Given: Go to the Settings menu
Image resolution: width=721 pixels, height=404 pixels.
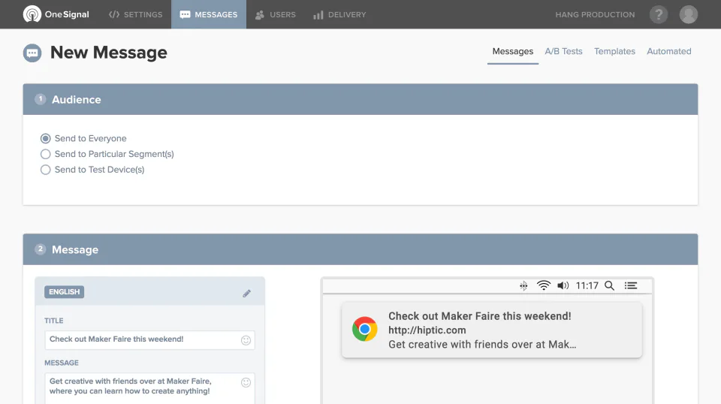Looking at the screenshot, I should pyautogui.click(x=135, y=14).
